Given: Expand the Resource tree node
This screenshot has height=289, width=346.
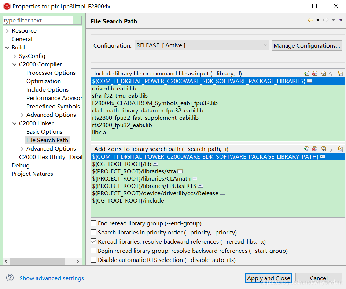Looking at the screenshot, I should click(x=7, y=31).
